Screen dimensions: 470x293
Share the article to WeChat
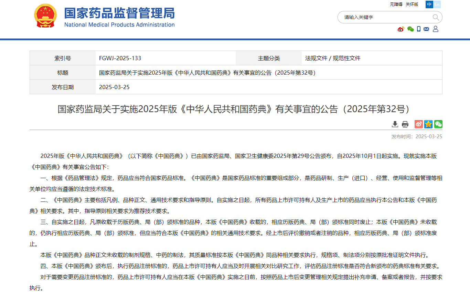point(438,124)
